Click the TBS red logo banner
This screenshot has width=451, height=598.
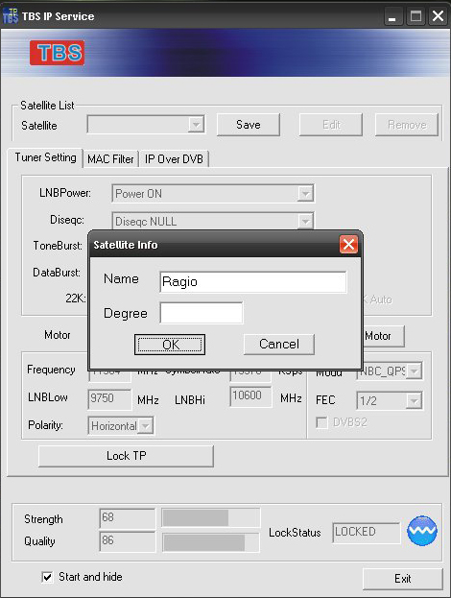point(58,53)
